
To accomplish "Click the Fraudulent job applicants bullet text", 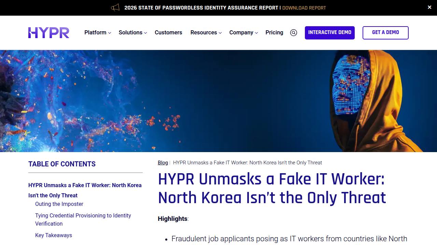I will 289,239.
